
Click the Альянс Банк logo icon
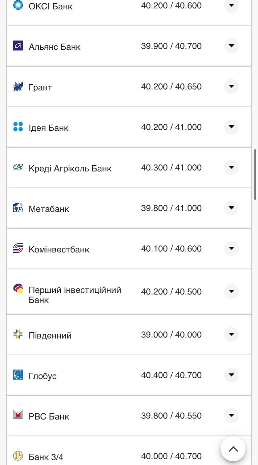[x=18, y=46]
